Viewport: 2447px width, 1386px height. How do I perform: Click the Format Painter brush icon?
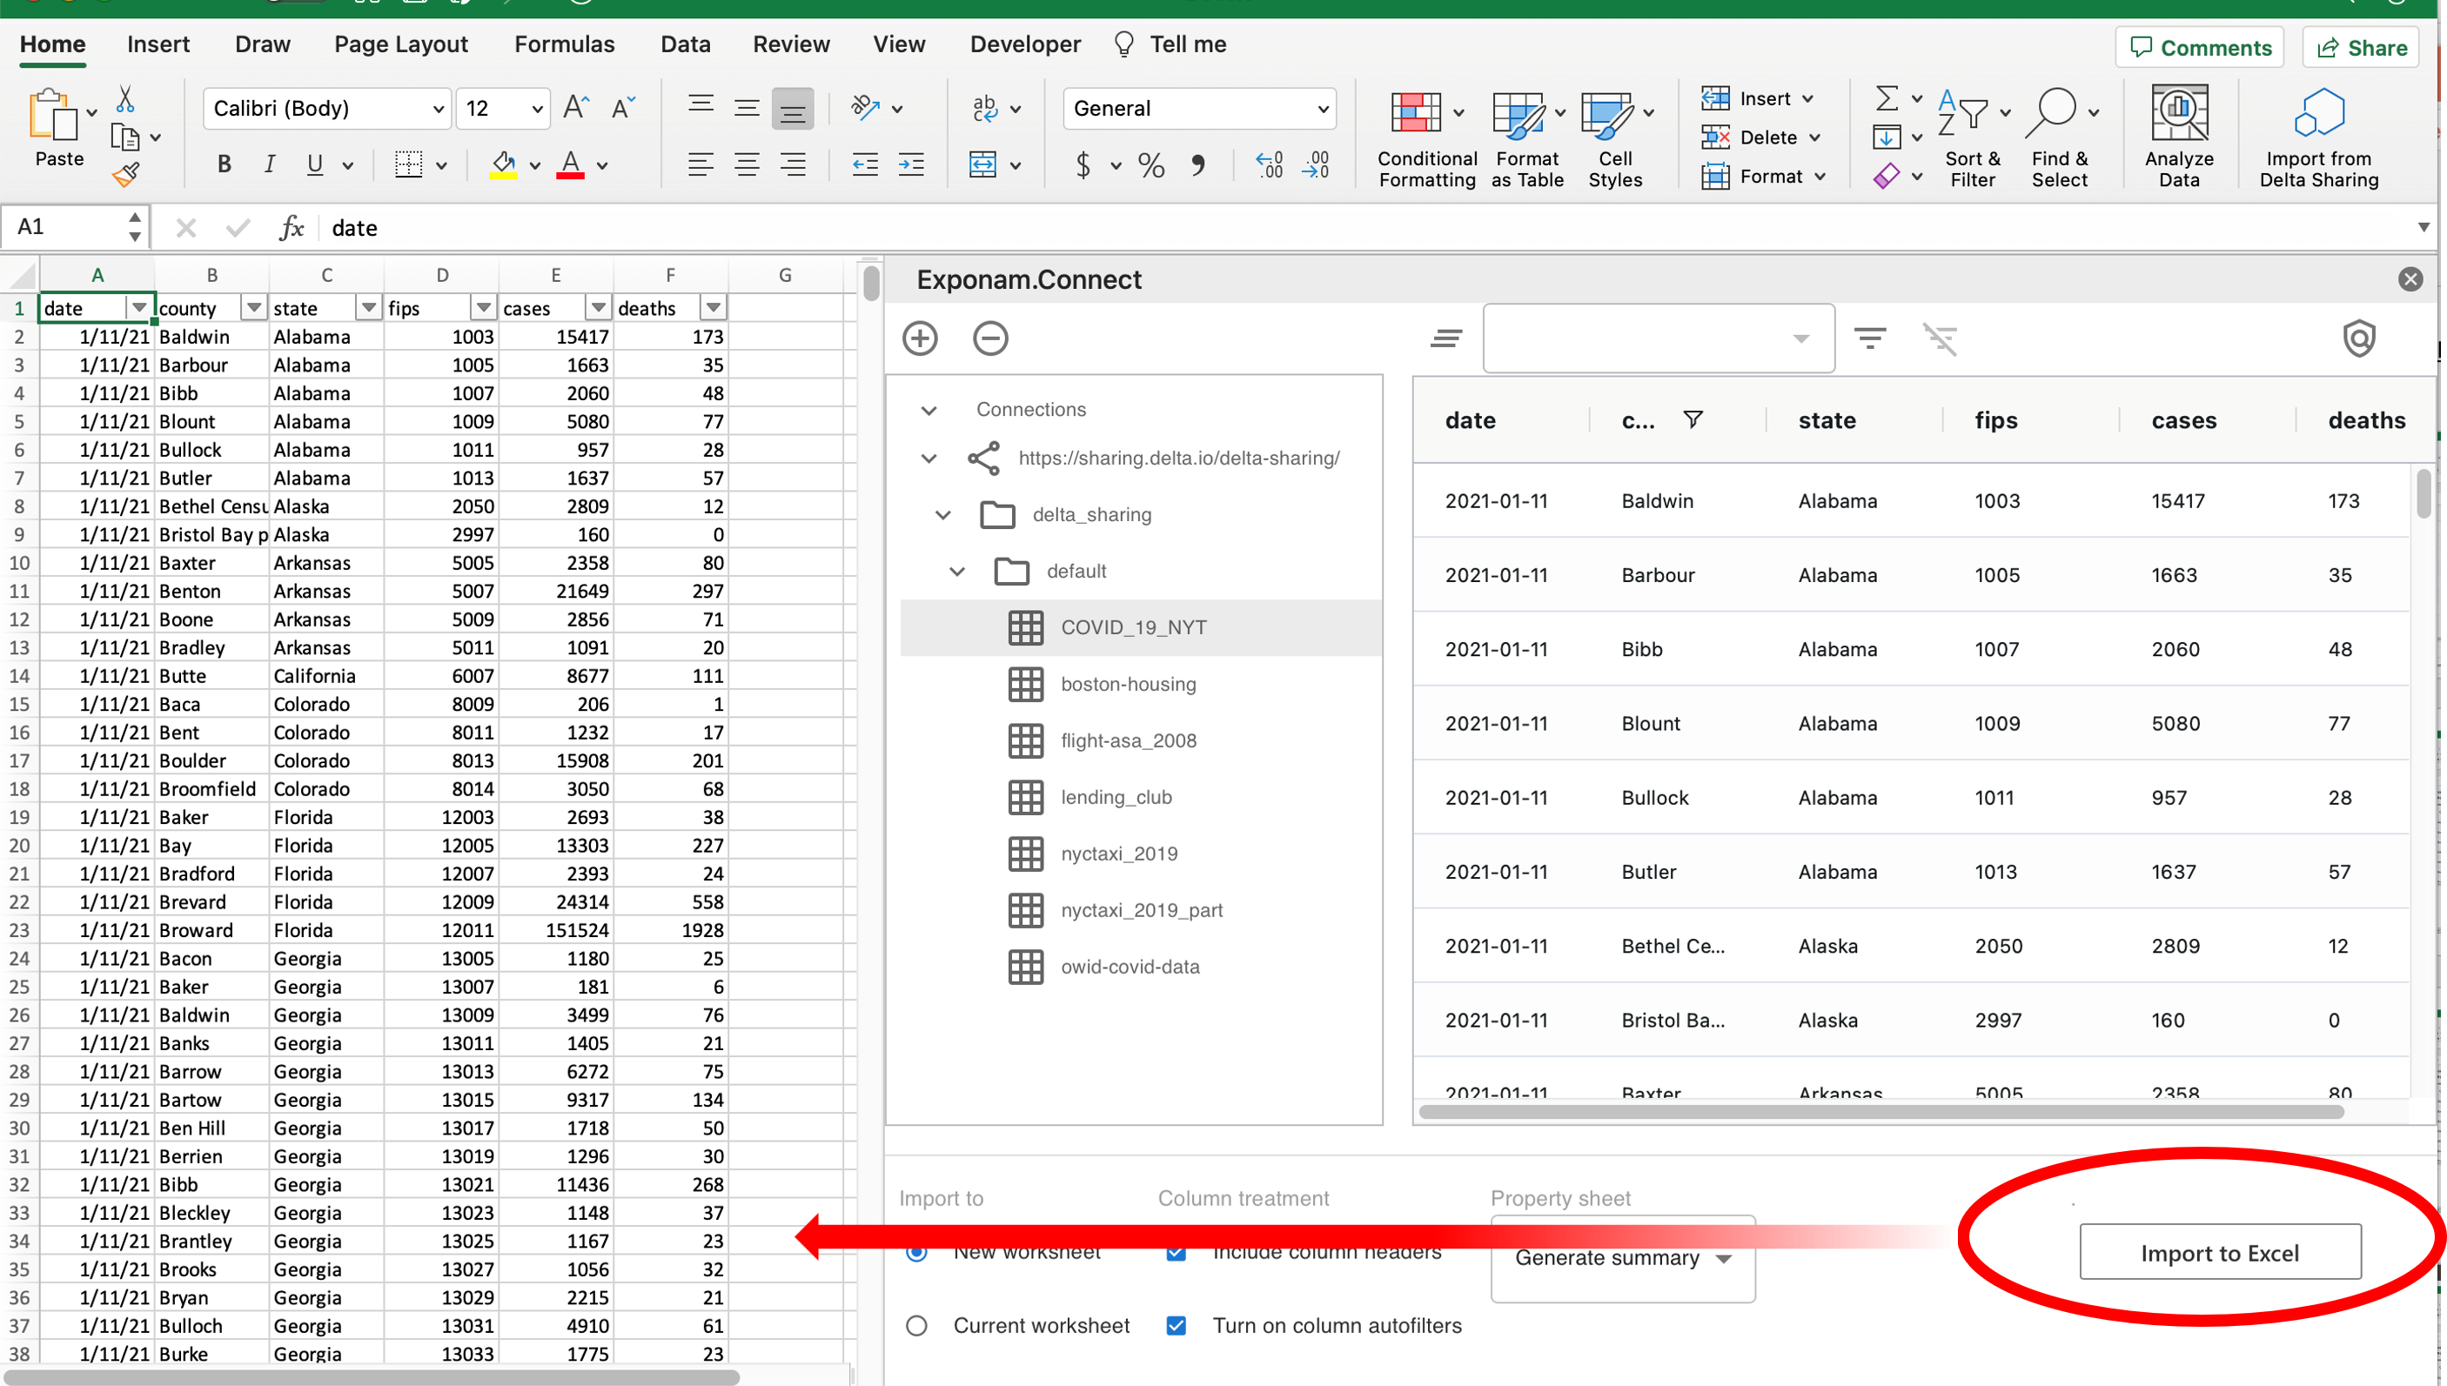point(125,175)
